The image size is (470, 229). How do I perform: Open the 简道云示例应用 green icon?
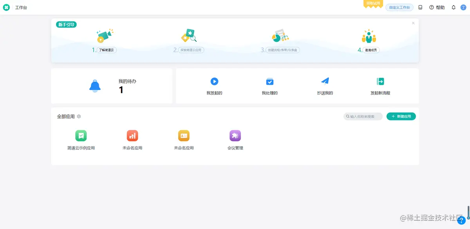point(81,136)
